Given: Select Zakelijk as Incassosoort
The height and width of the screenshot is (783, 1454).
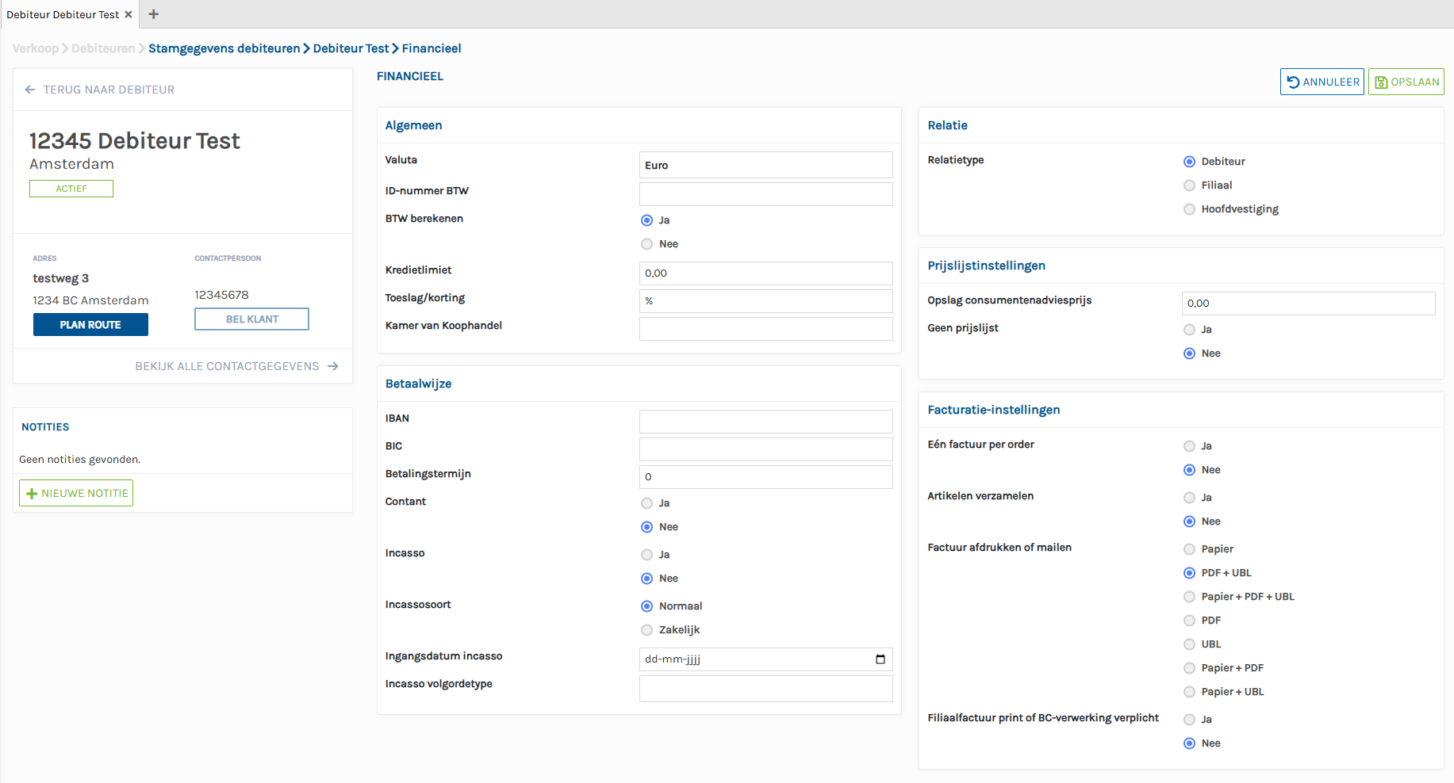Looking at the screenshot, I should pyautogui.click(x=646, y=630).
